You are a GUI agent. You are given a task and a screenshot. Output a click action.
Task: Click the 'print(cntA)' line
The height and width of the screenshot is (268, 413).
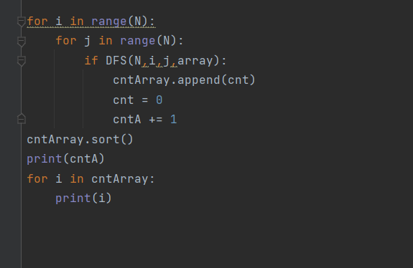pos(65,159)
